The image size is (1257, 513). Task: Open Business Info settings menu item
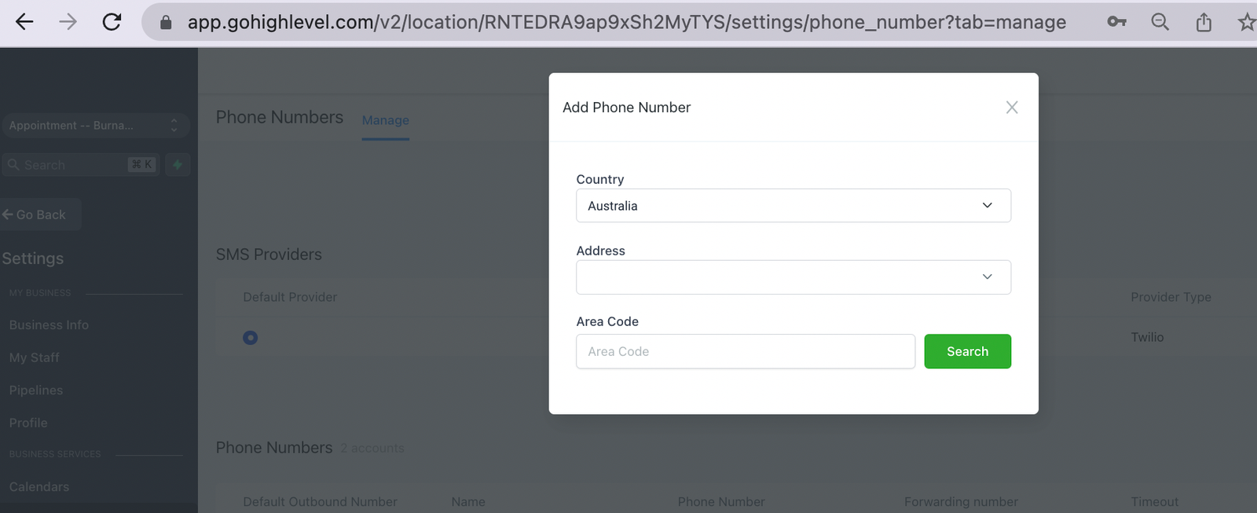(49, 324)
